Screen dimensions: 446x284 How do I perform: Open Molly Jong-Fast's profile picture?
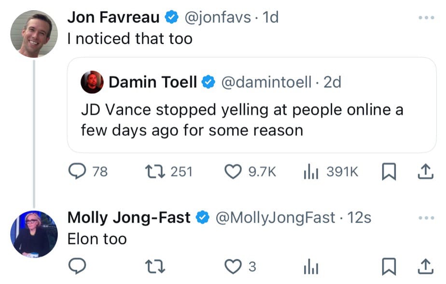coord(34,233)
